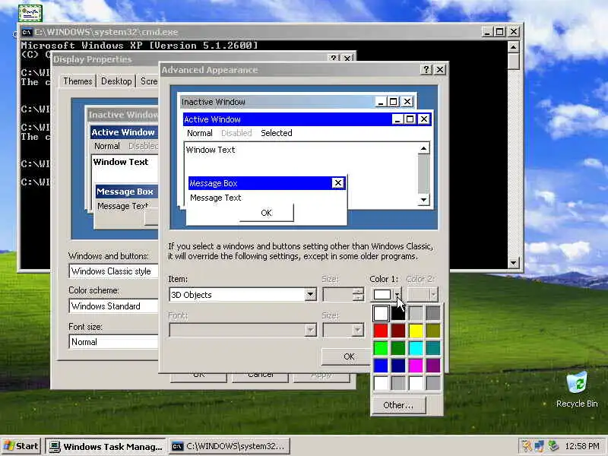The image size is (608, 456).
Task: Click the disabled font Size dropdown
Action: 343,331
